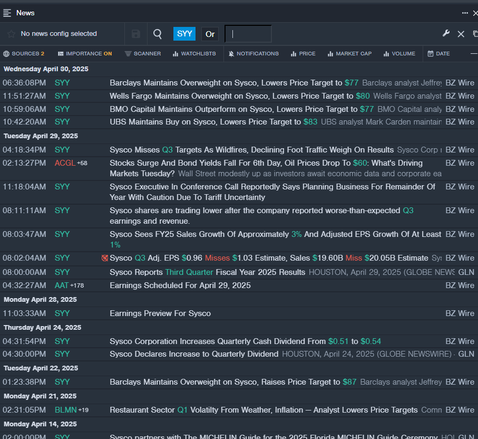Viewport: 478px width, 439px height.
Task: Click the Tuesday April 22, 2025 date header
Action: click(x=41, y=368)
